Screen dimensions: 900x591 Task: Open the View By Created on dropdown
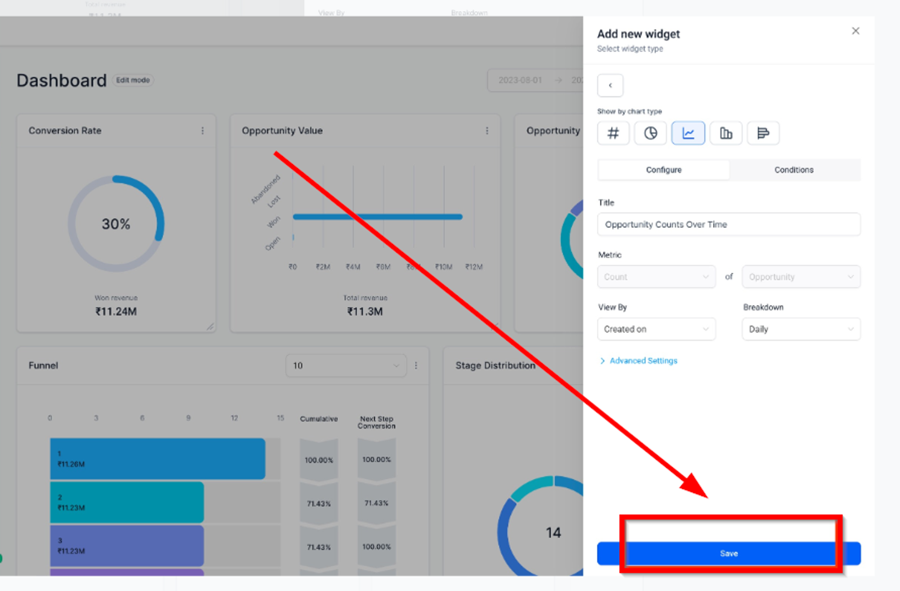(x=657, y=329)
